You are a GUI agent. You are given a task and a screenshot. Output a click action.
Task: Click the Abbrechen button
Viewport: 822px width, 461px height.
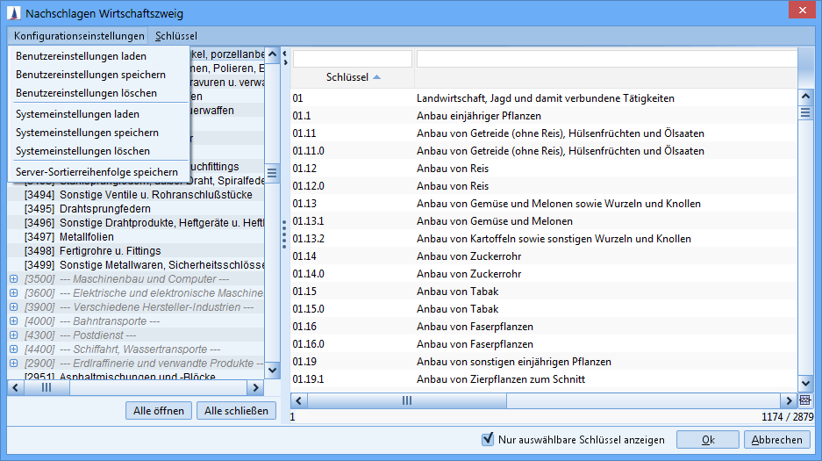tap(776, 440)
